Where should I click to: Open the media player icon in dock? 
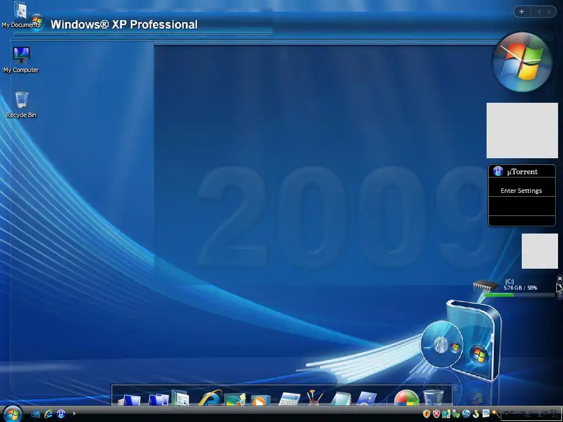pyautogui.click(x=260, y=400)
